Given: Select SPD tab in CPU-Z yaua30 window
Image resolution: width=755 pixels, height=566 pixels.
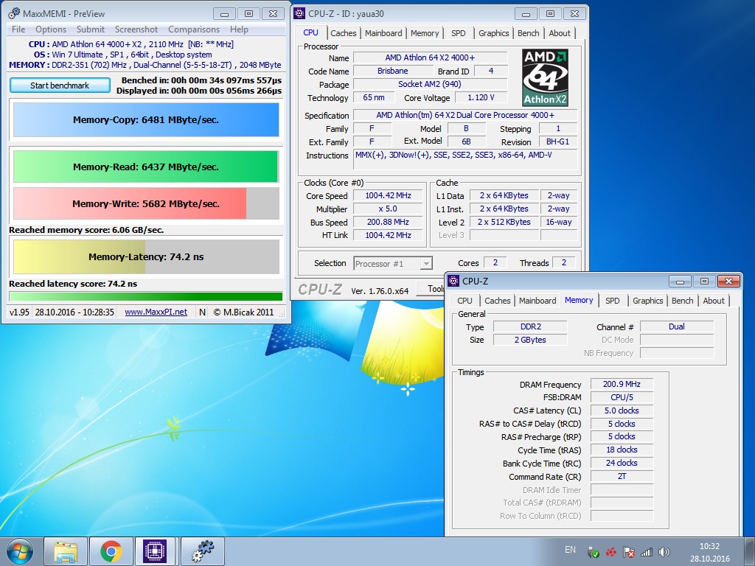Looking at the screenshot, I should coord(459,33).
